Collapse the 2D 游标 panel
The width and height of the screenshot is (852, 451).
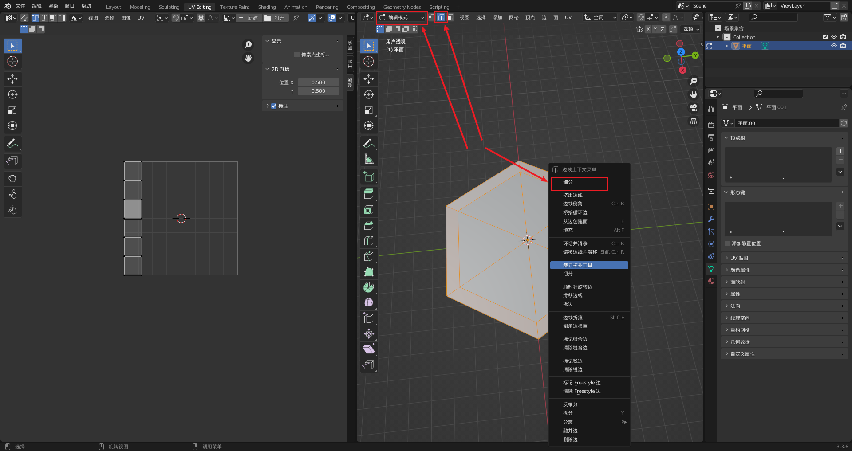267,69
